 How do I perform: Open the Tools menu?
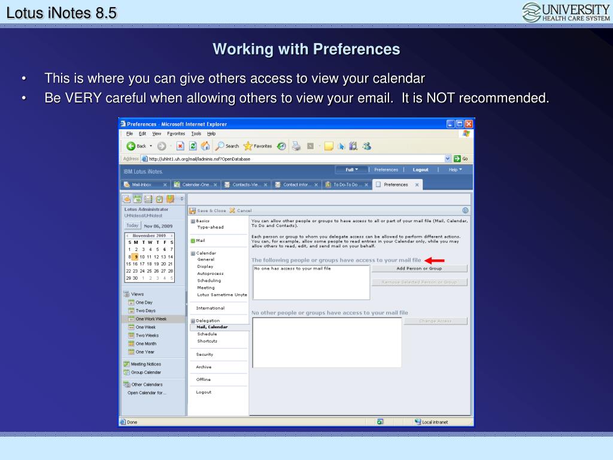pyautogui.click(x=196, y=134)
